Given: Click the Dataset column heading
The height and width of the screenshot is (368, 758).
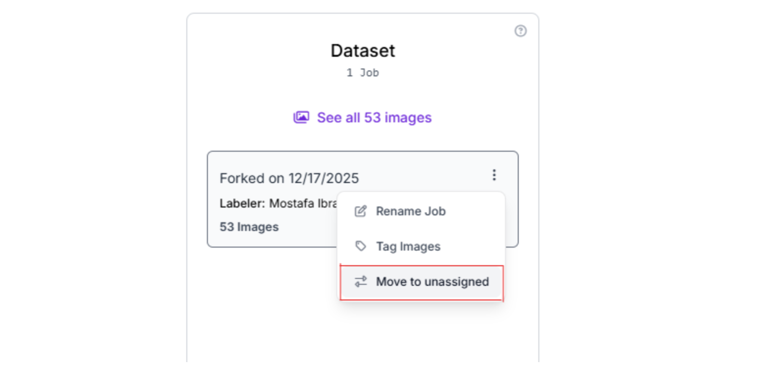Looking at the screenshot, I should coord(362,51).
